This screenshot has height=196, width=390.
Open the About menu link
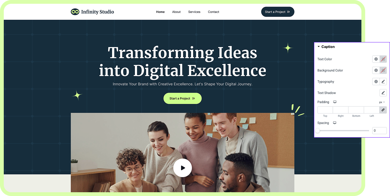coord(176,12)
